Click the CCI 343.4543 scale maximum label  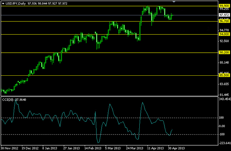click(225, 99)
